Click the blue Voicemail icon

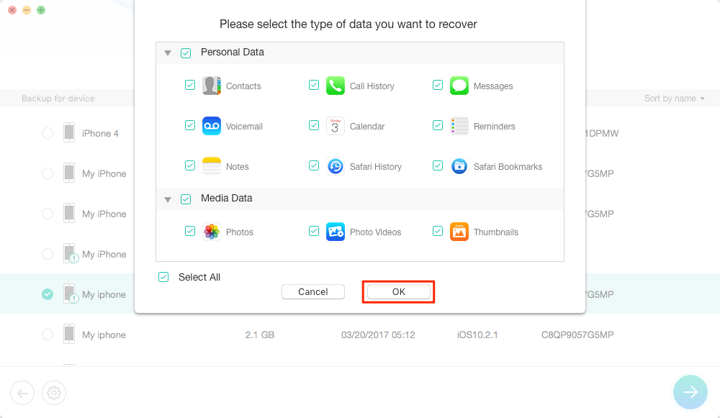pos(212,126)
